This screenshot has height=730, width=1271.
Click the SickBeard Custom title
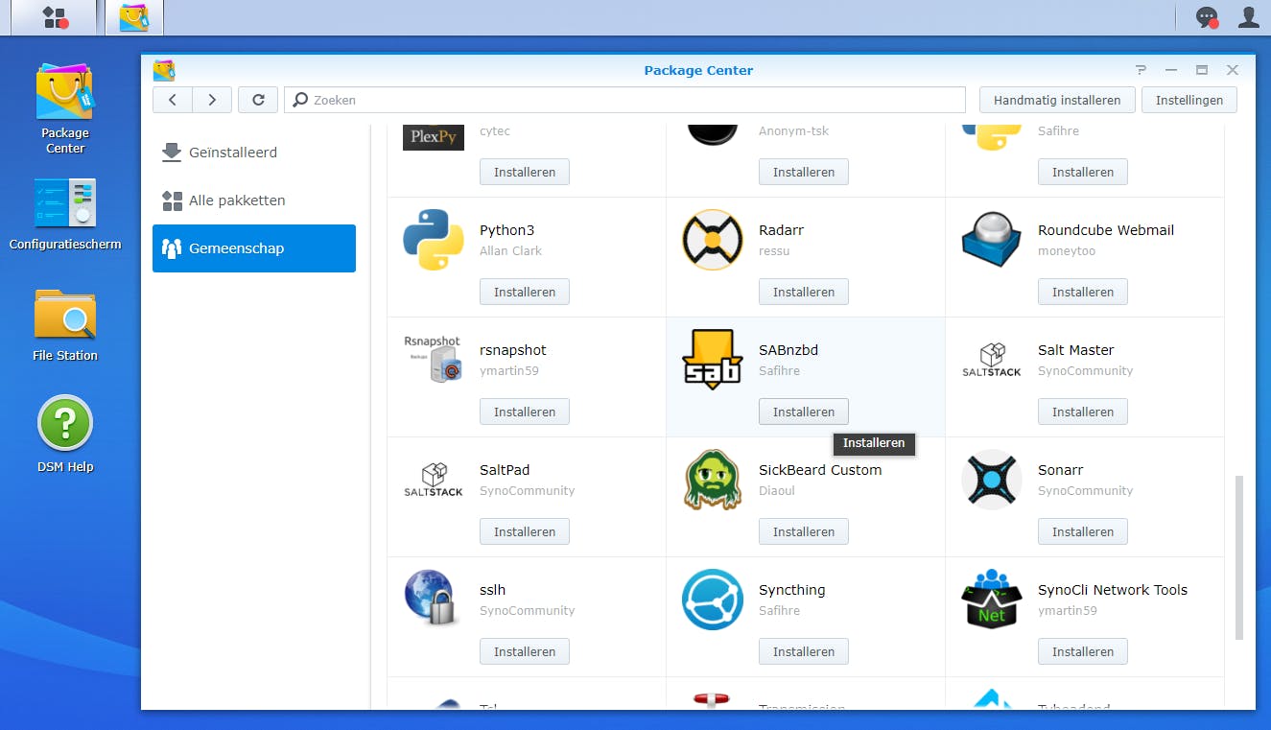(820, 470)
